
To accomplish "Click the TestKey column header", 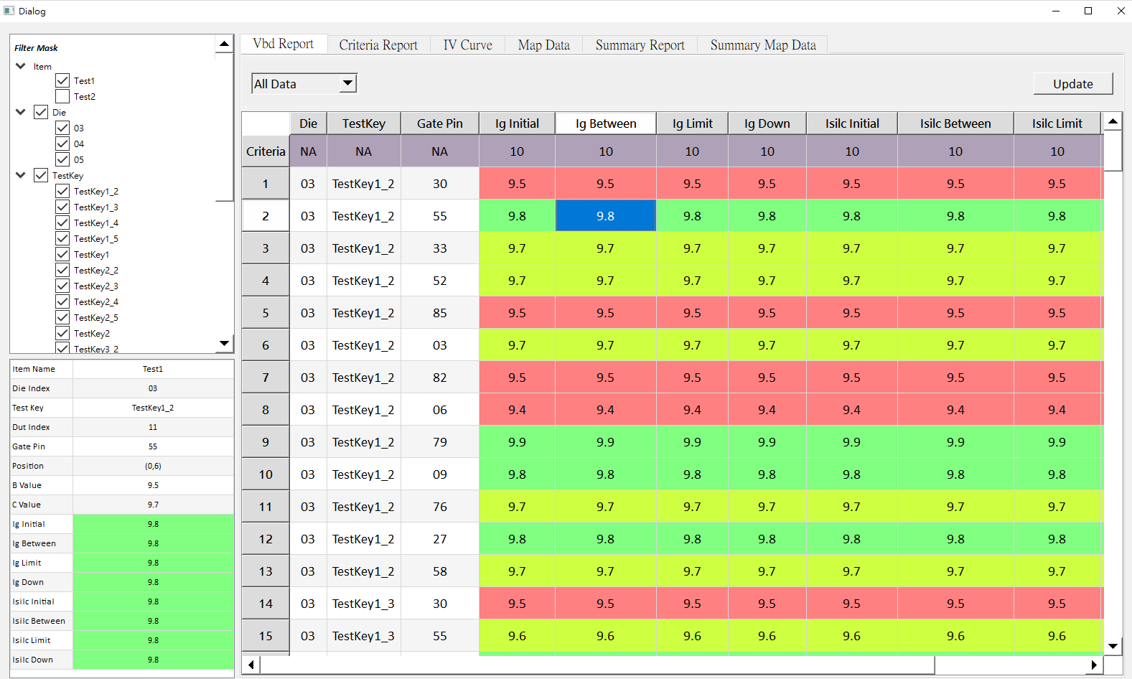I will tap(364, 123).
